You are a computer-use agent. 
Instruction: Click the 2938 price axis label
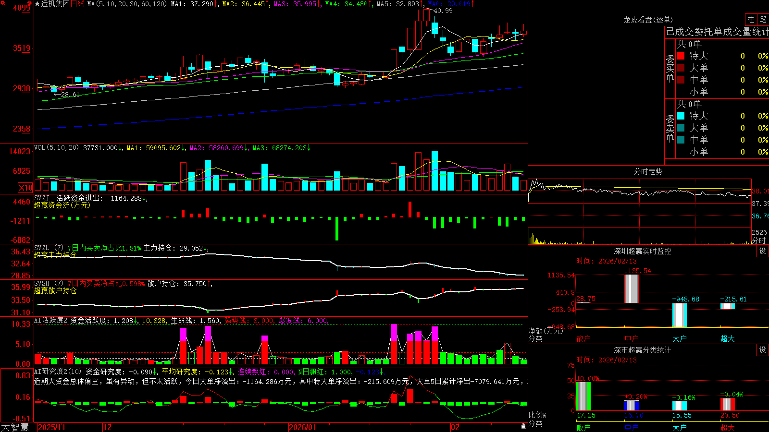pos(22,88)
